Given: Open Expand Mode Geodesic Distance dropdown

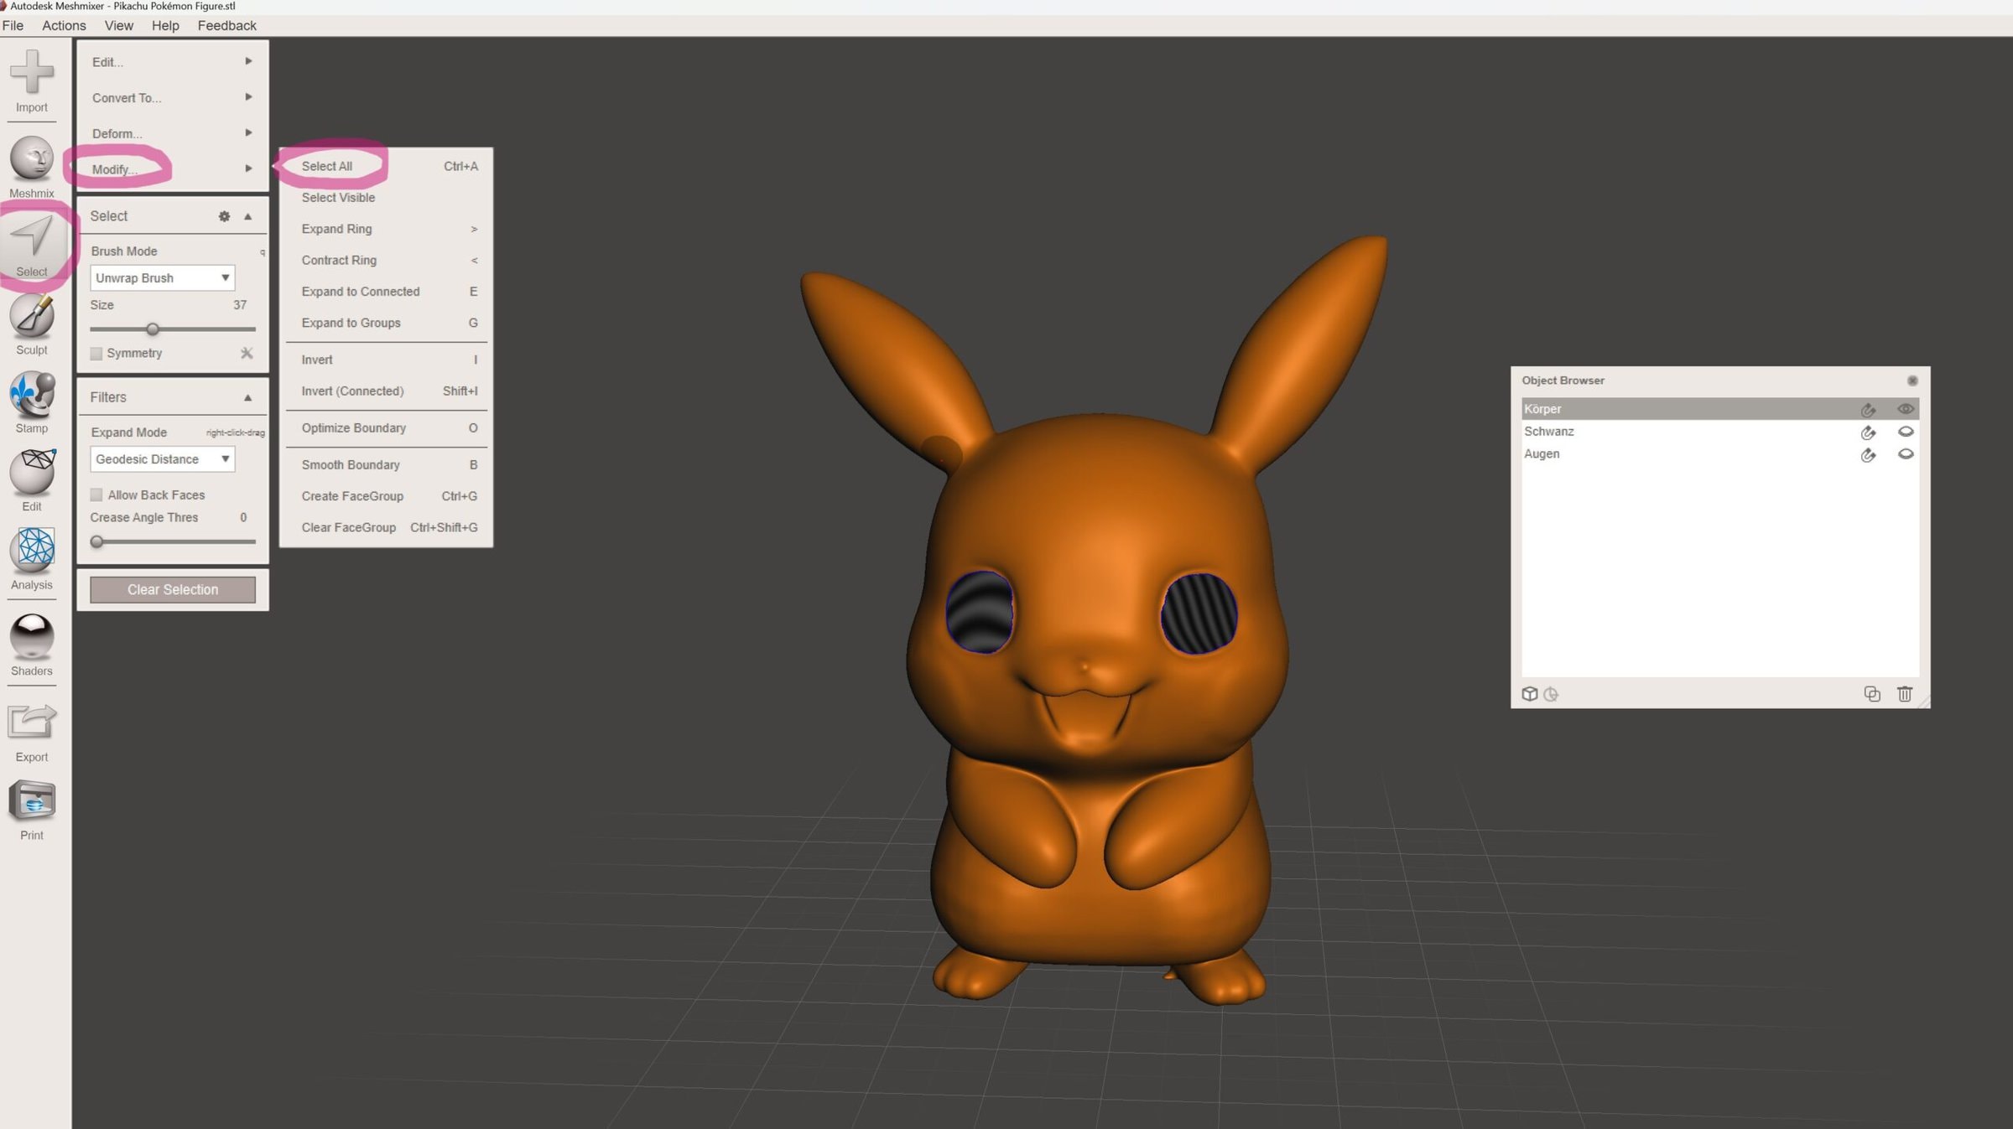Looking at the screenshot, I should click(162, 459).
